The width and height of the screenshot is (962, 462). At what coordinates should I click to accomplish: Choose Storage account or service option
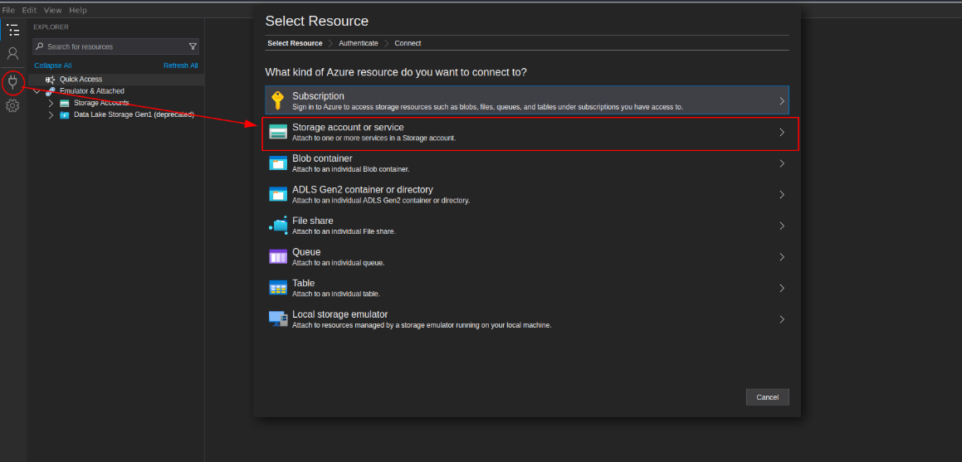pos(527,133)
